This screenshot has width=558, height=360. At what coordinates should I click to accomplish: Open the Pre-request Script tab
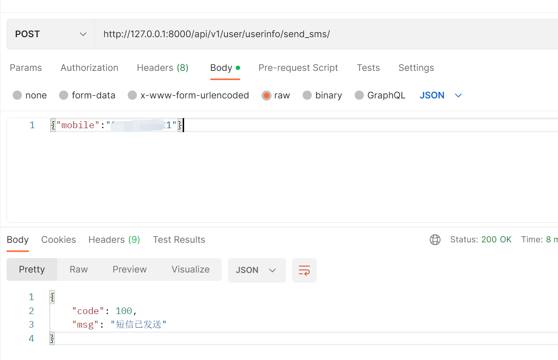tap(298, 68)
